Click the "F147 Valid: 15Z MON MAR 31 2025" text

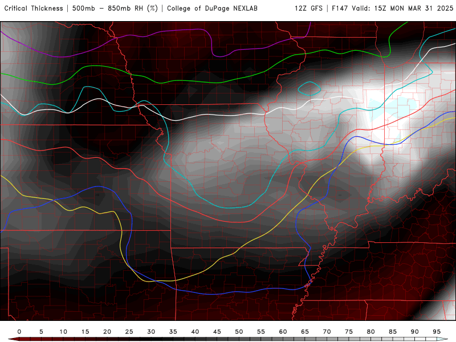[x=393, y=9]
